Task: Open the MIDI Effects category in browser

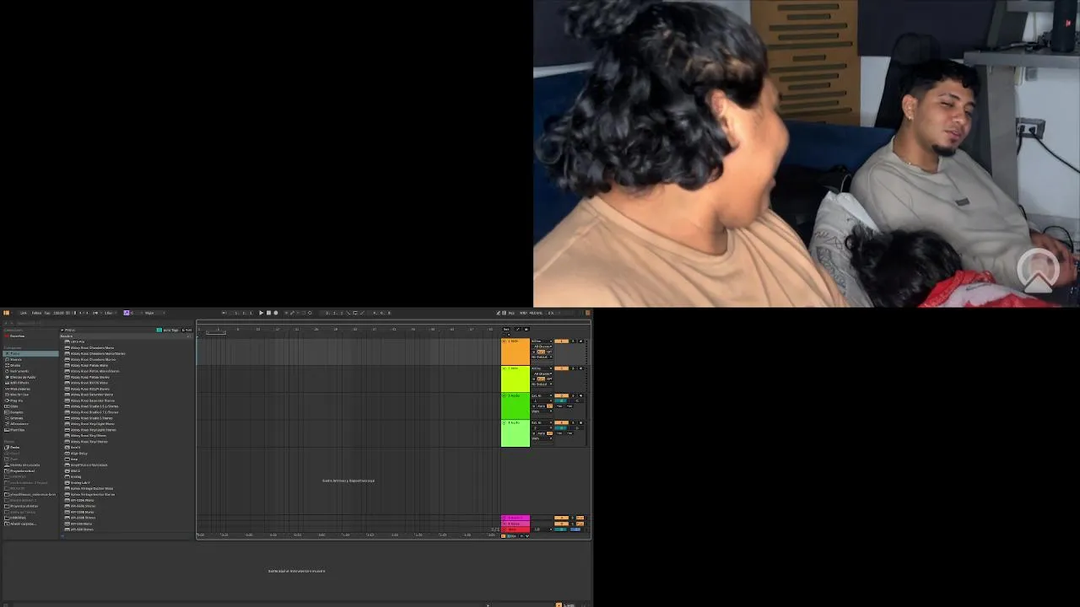Action: pyautogui.click(x=31, y=383)
